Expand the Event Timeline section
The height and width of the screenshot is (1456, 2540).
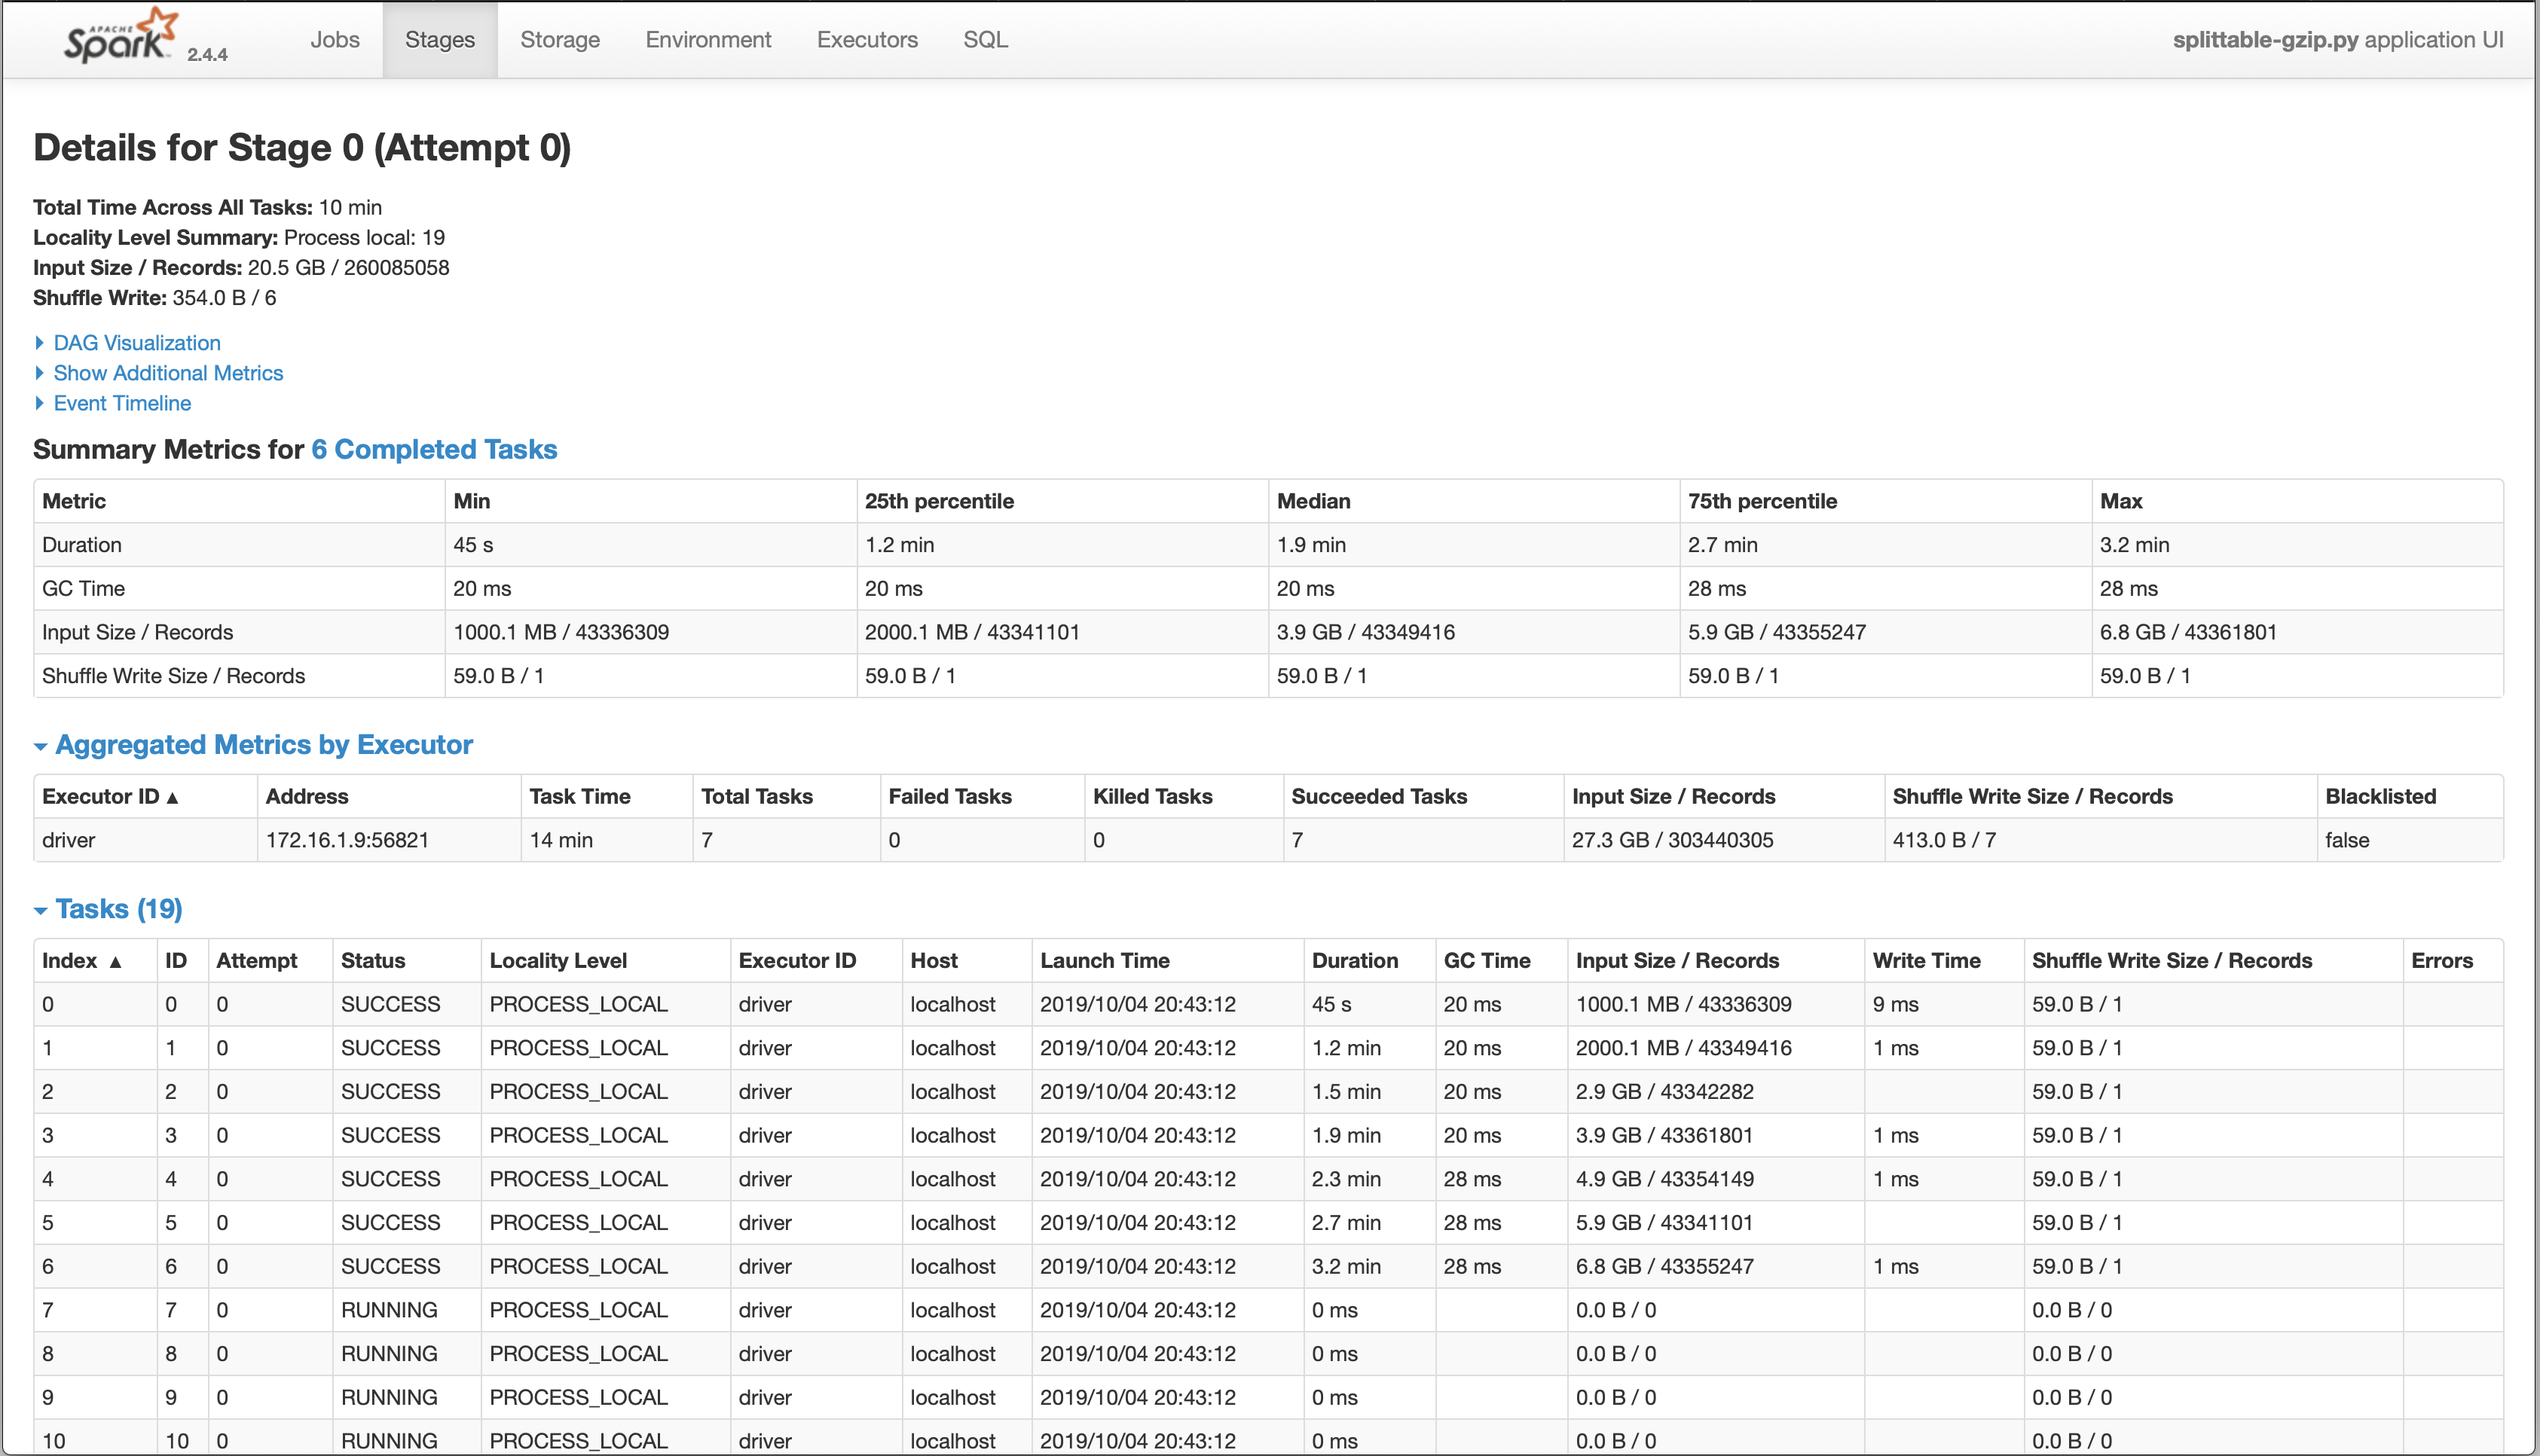121,403
